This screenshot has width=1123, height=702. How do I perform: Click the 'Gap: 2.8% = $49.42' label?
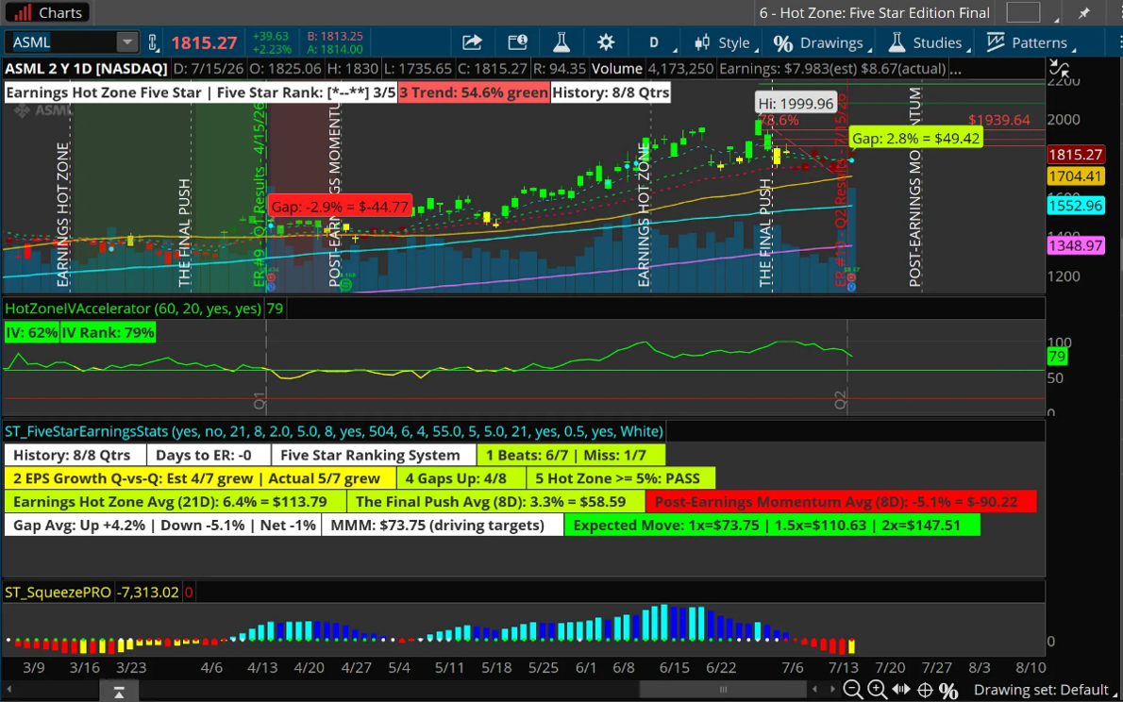916,139
